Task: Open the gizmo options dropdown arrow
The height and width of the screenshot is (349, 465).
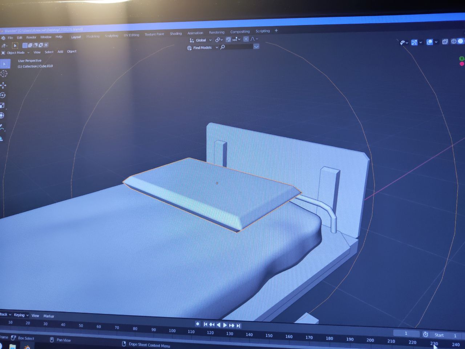Action: tap(421, 43)
